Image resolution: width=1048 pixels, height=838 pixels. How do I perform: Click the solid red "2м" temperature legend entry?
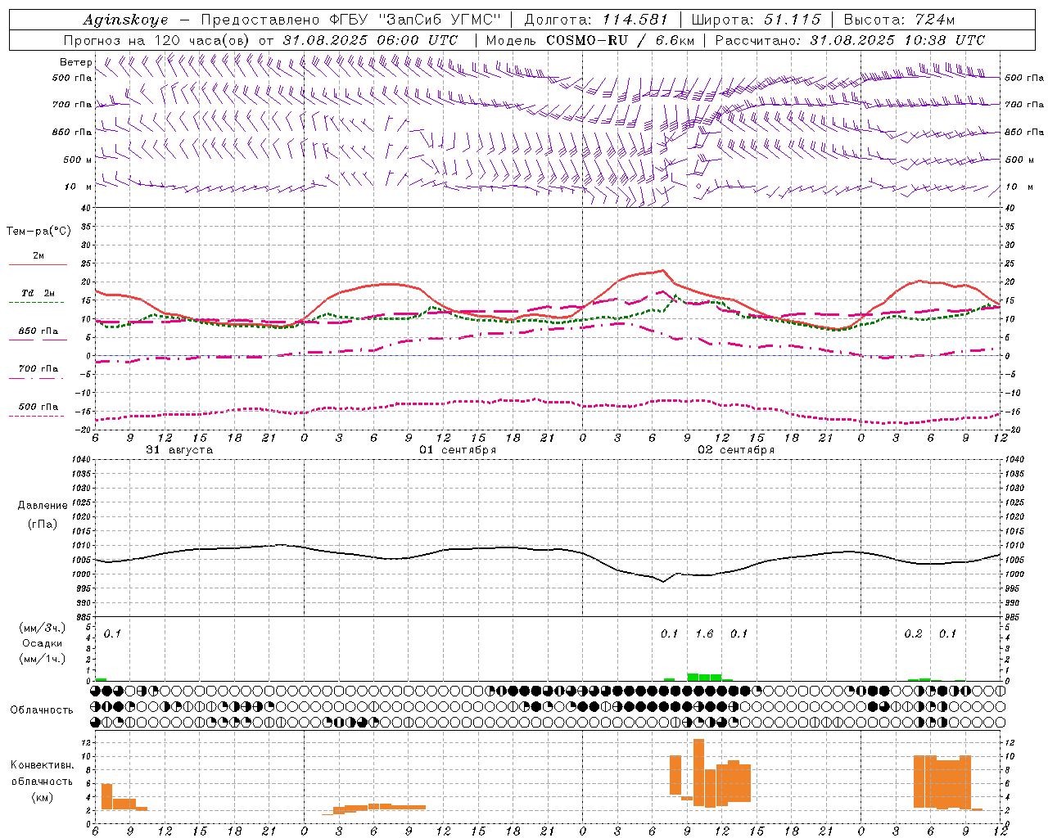click(38, 259)
